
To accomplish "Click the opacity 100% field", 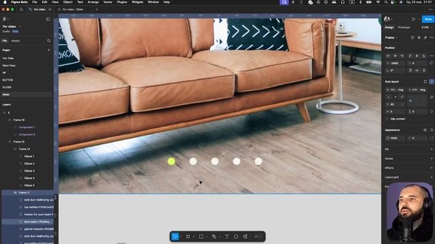I will pyautogui.click(x=396, y=138).
